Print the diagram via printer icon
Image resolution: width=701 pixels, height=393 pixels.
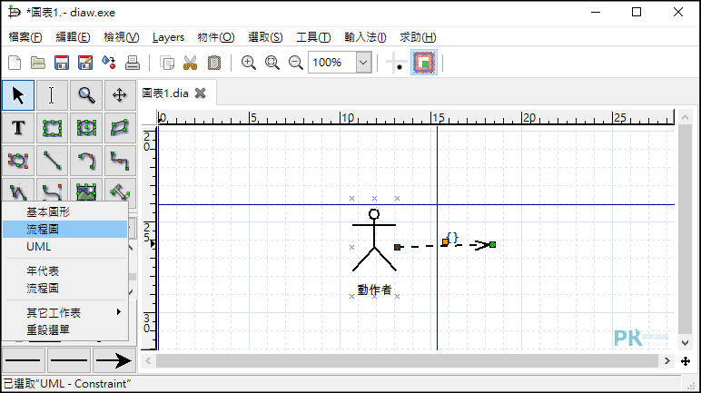click(133, 63)
